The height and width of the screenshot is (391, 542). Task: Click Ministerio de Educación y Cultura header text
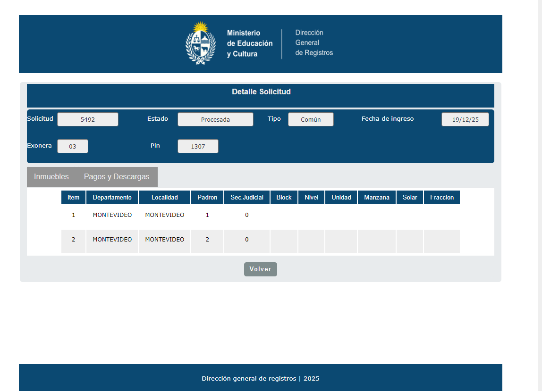pyautogui.click(x=250, y=43)
